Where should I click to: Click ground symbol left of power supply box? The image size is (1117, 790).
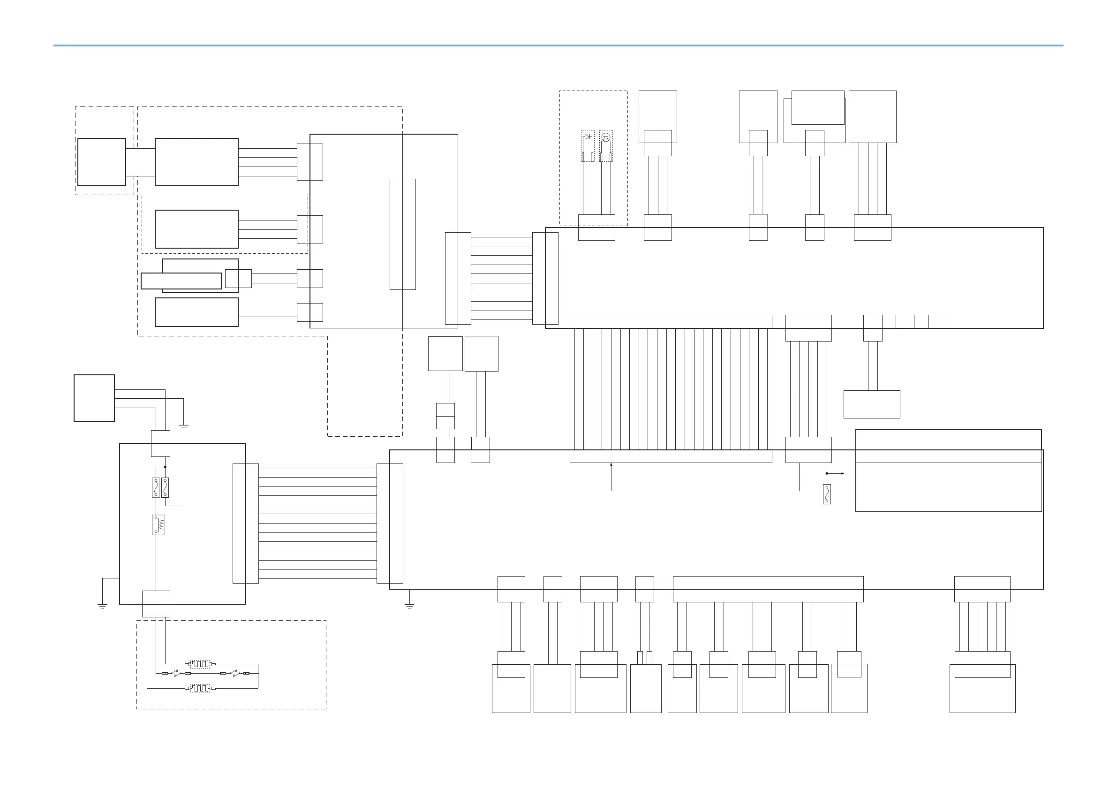(102, 607)
